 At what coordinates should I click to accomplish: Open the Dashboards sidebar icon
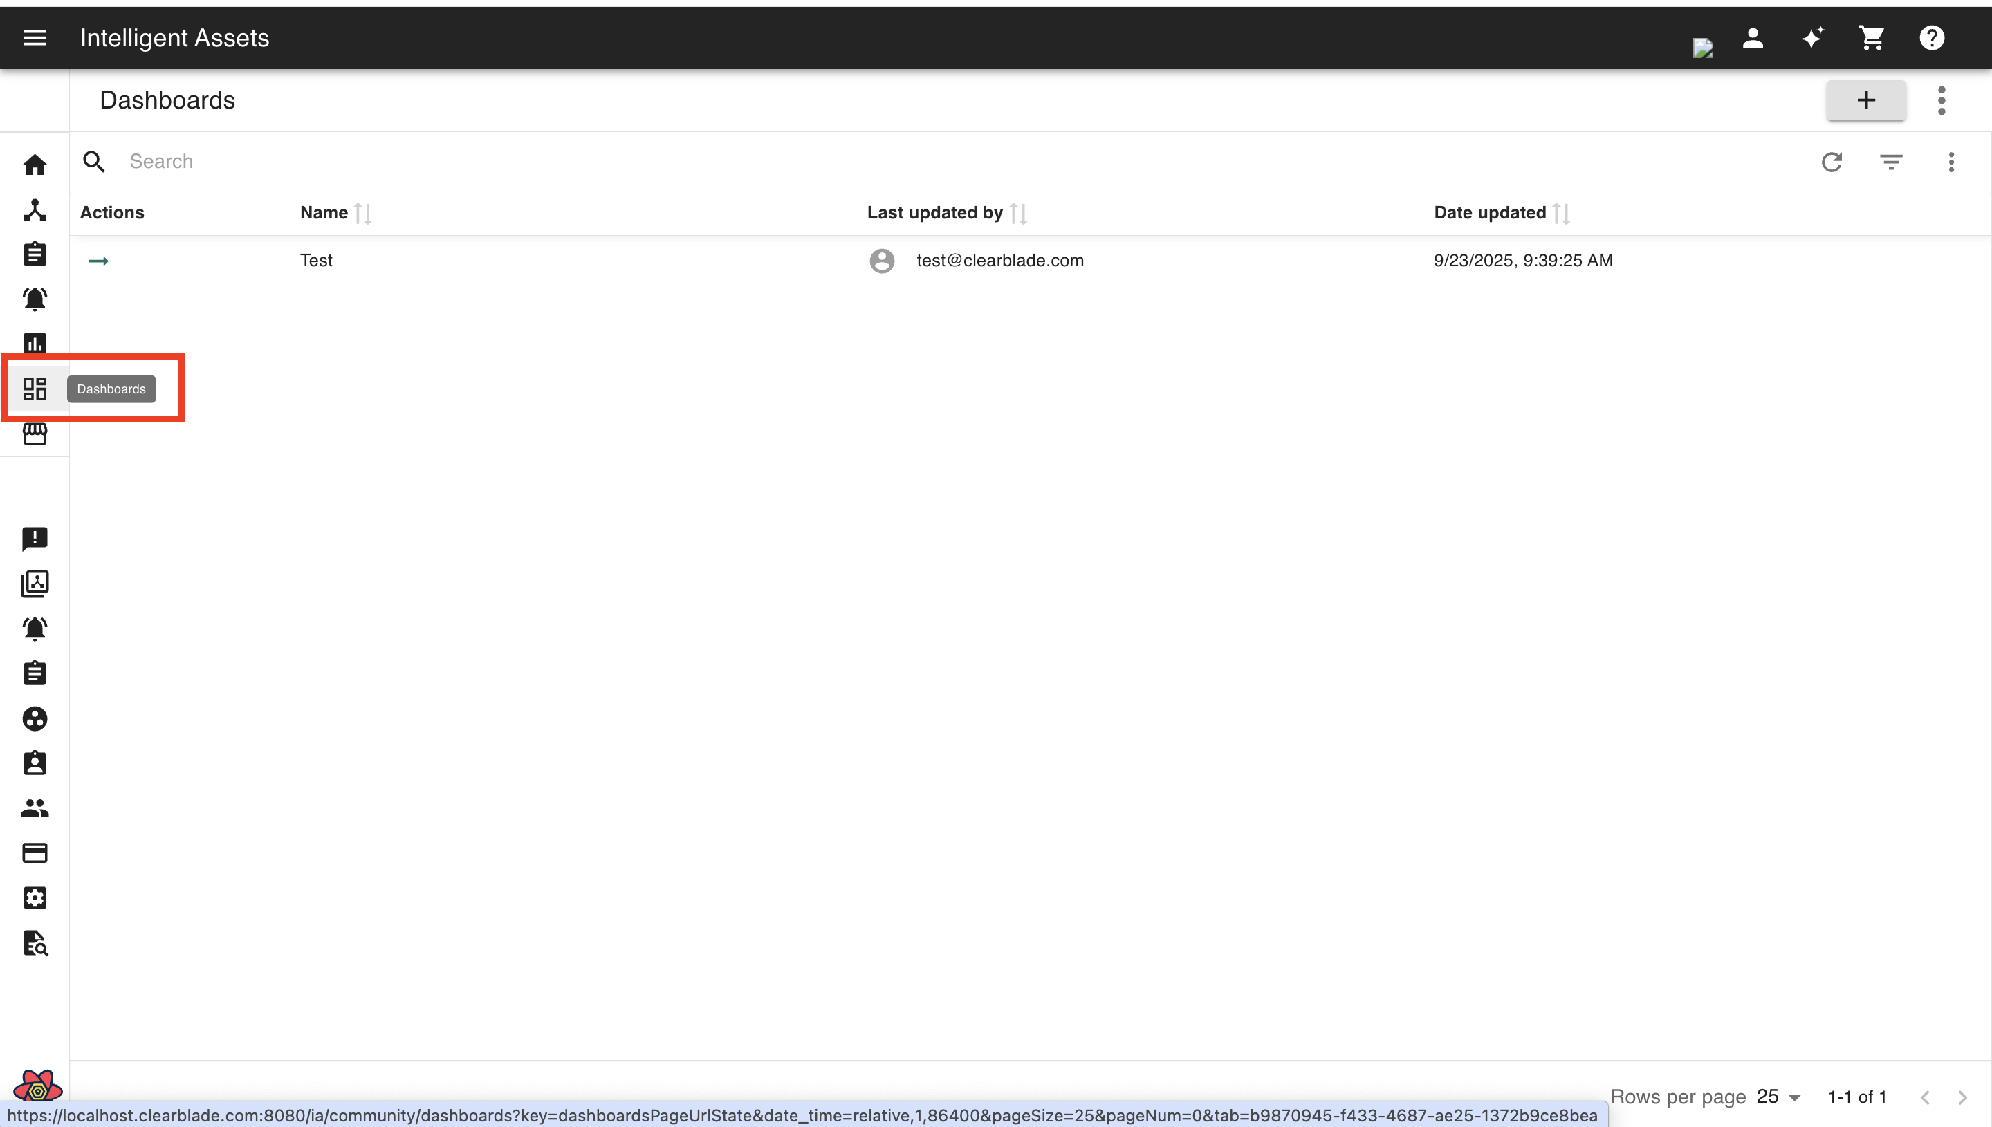coord(35,389)
